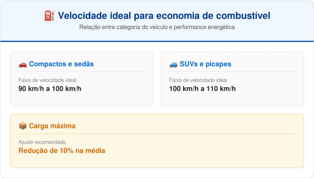Screen dimensions: 314x178
Task: Click 'Faixa de velocidade ideal' label under SUVs
Action: tap(198, 80)
